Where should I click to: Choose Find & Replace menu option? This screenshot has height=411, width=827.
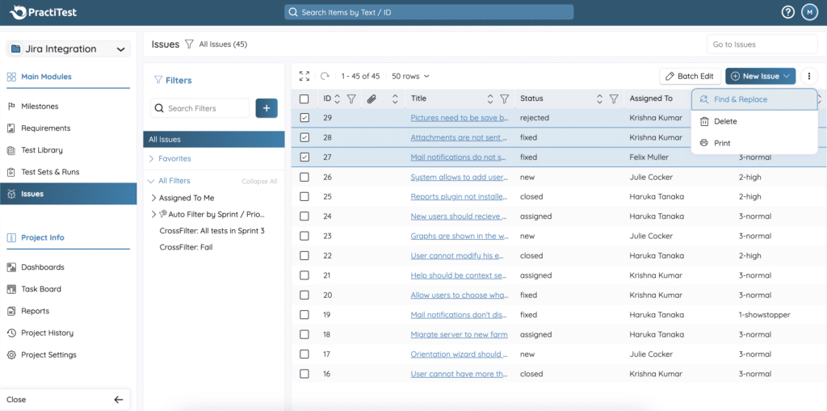(x=740, y=99)
